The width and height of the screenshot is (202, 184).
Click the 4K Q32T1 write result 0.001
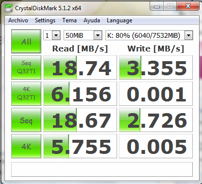tap(156, 94)
